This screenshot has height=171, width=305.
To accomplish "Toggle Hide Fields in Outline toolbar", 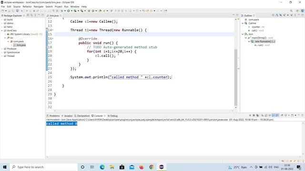I will (281, 15).
